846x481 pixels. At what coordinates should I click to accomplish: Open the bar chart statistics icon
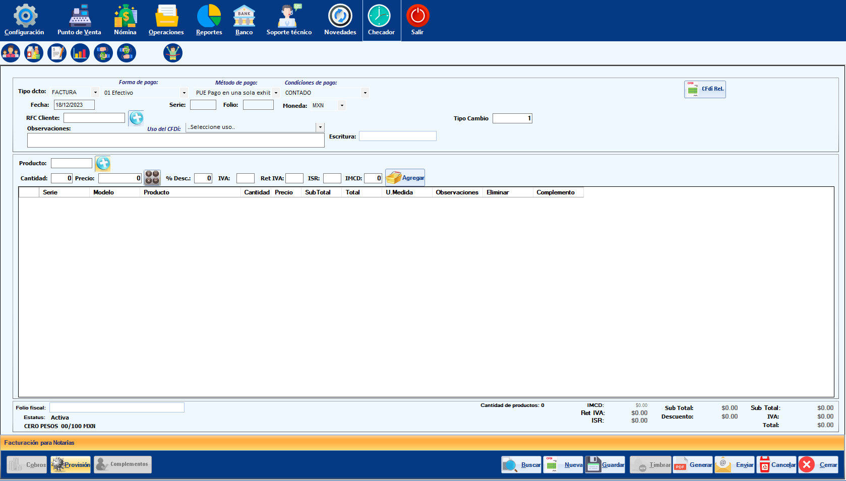tap(80, 53)
